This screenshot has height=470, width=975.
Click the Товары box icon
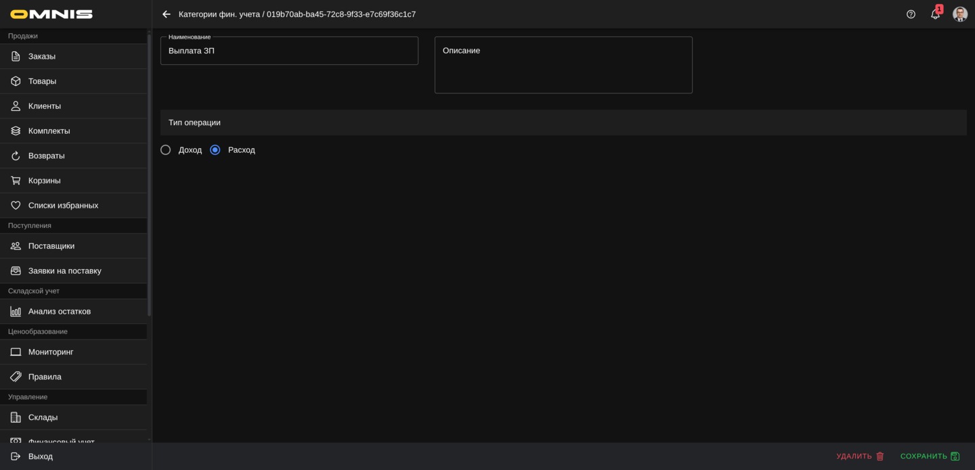click(x=16, y=81)
